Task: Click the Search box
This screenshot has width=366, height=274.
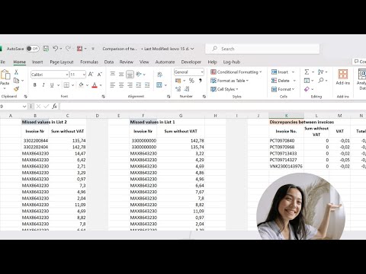Action: tap(262, 49)
